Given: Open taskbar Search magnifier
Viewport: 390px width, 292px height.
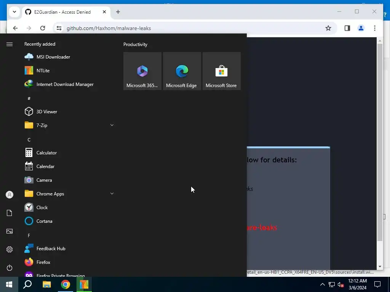Looking at the screenshot, I should coord(27,284).
